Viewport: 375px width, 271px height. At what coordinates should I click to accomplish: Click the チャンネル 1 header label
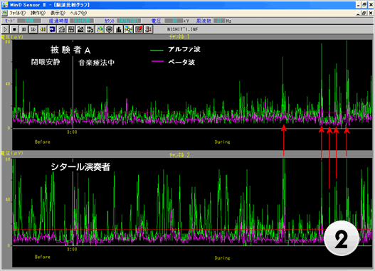pos(179,37)
